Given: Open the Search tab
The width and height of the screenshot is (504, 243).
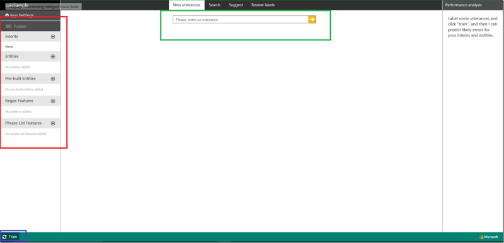Looking at the screenshot, I should pyautogui.click(x=214, y=5).
